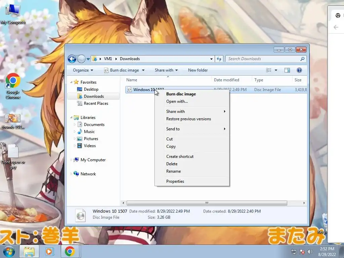344x258 pixels.
Task: Refresh the Downloads folder view
Action: tap(219, 59)
